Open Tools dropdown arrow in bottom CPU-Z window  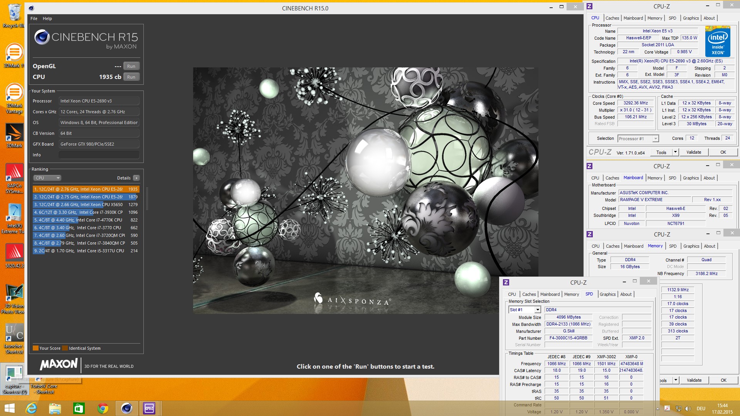click(x=676, y=380)
